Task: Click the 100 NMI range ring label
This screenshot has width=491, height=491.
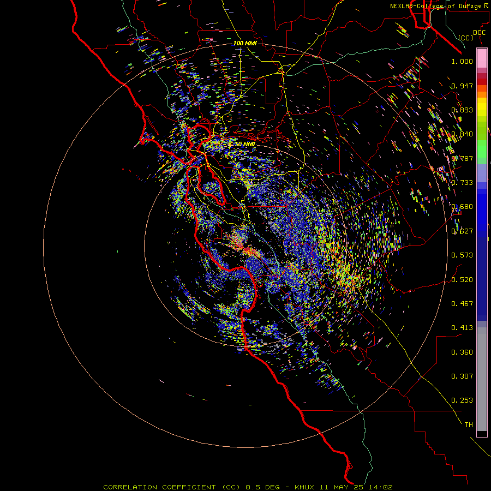Action: pos(245,43)
